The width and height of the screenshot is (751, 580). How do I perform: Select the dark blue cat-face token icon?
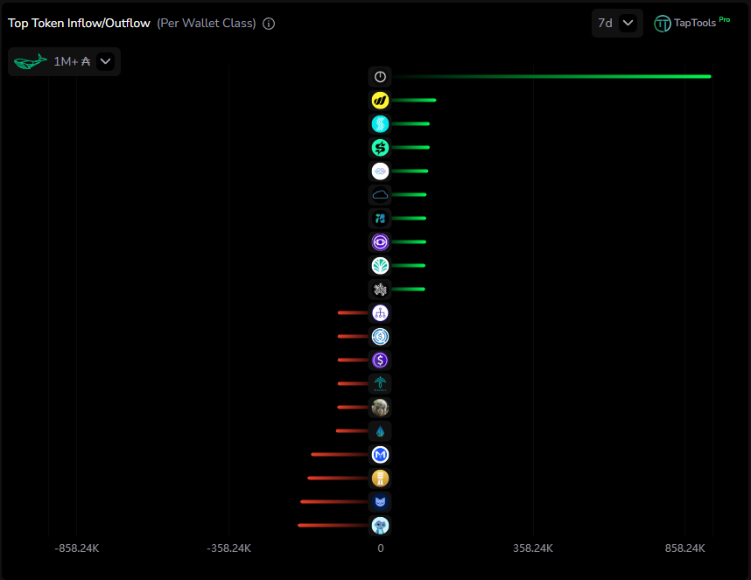click(x=380, y=502)
